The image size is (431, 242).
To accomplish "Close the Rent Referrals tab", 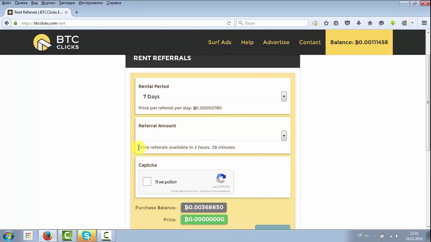I will coord(66,12).
